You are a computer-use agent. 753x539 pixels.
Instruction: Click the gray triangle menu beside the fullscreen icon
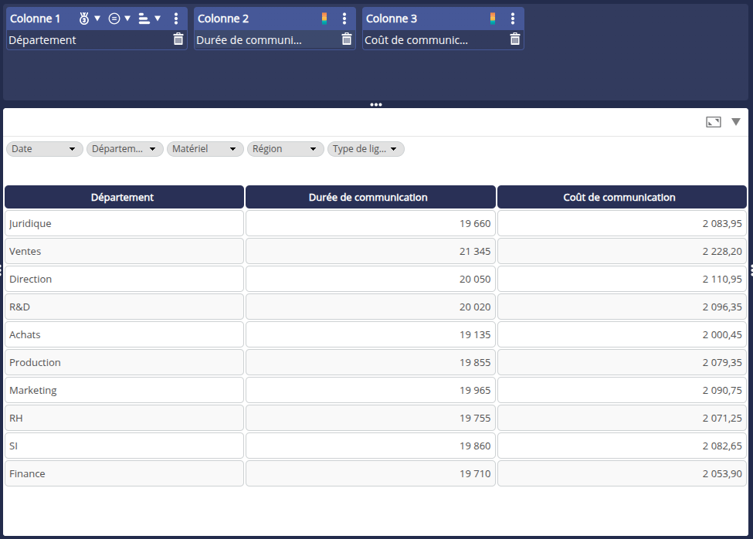click(736, 122)
